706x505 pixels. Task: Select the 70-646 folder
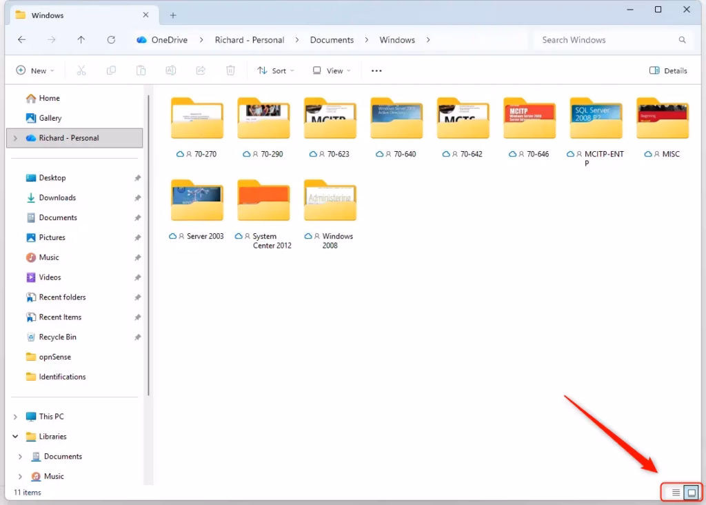pos(529,128)
